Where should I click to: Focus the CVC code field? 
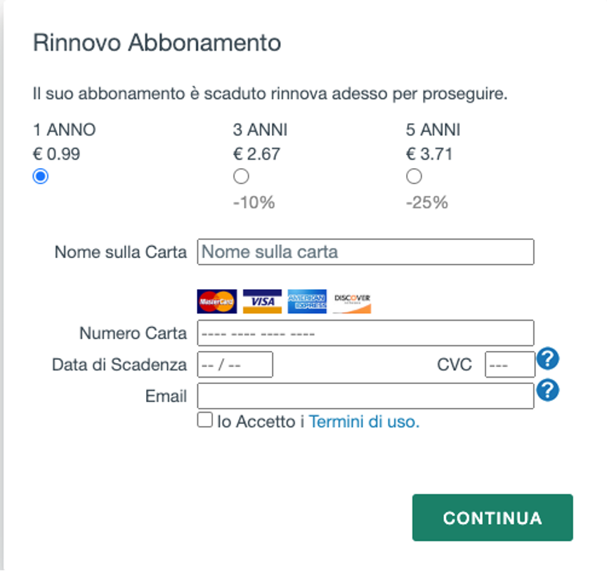[509, 365]
